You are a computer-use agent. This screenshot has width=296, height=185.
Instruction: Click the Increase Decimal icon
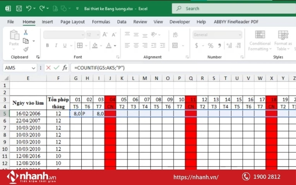[x=229, y=45]
